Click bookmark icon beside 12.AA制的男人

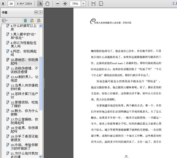[8, 77]
